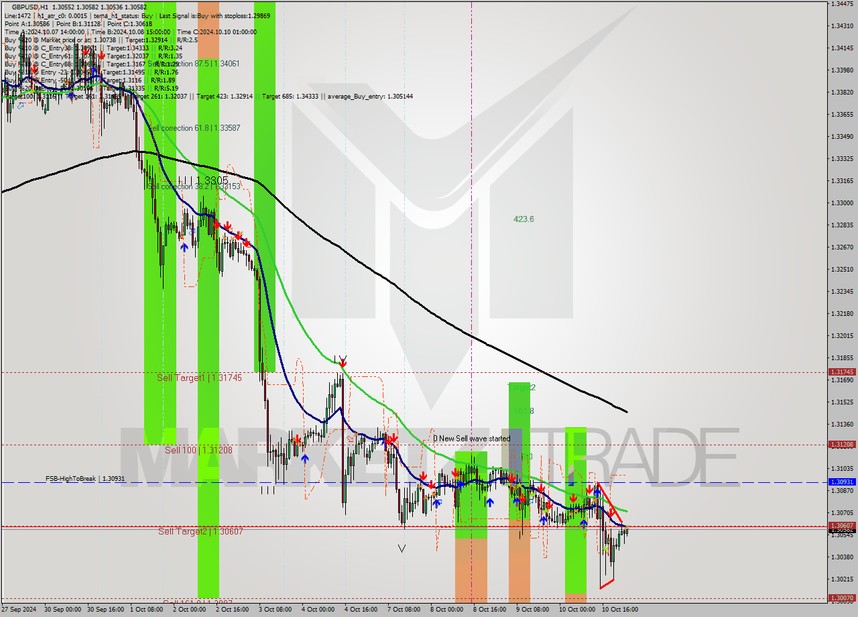Click the 'FSB-HighToBreak | 1.30931' label
The height and width of the screenshot is (617, 858).
84,478
